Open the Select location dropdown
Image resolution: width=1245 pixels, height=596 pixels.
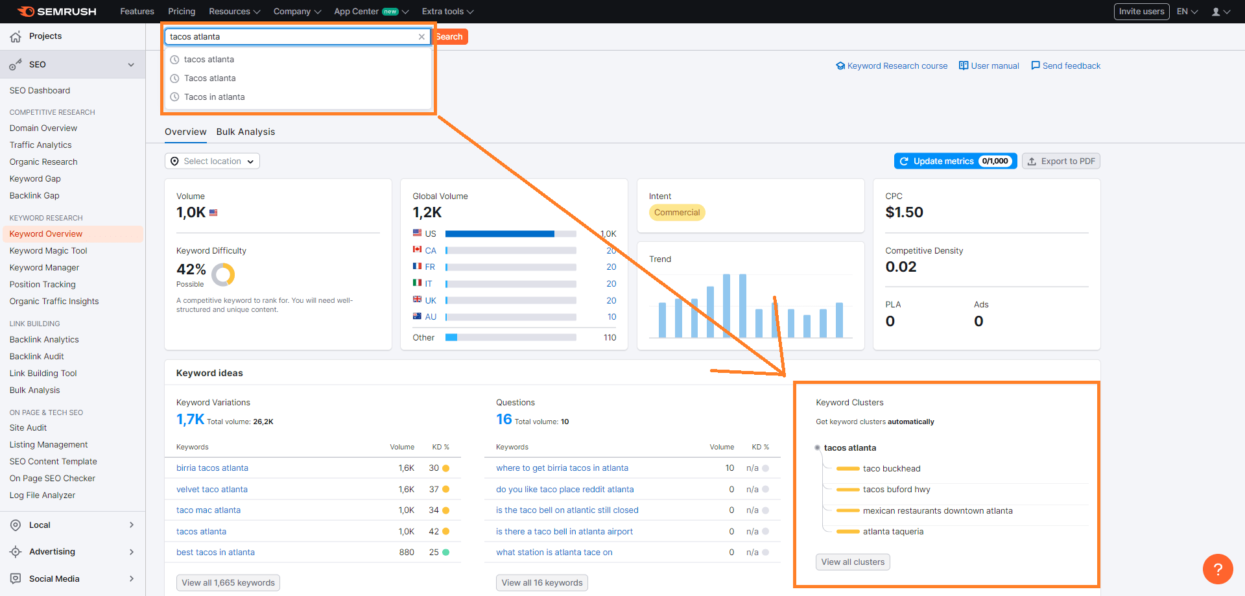coord(212,161)
